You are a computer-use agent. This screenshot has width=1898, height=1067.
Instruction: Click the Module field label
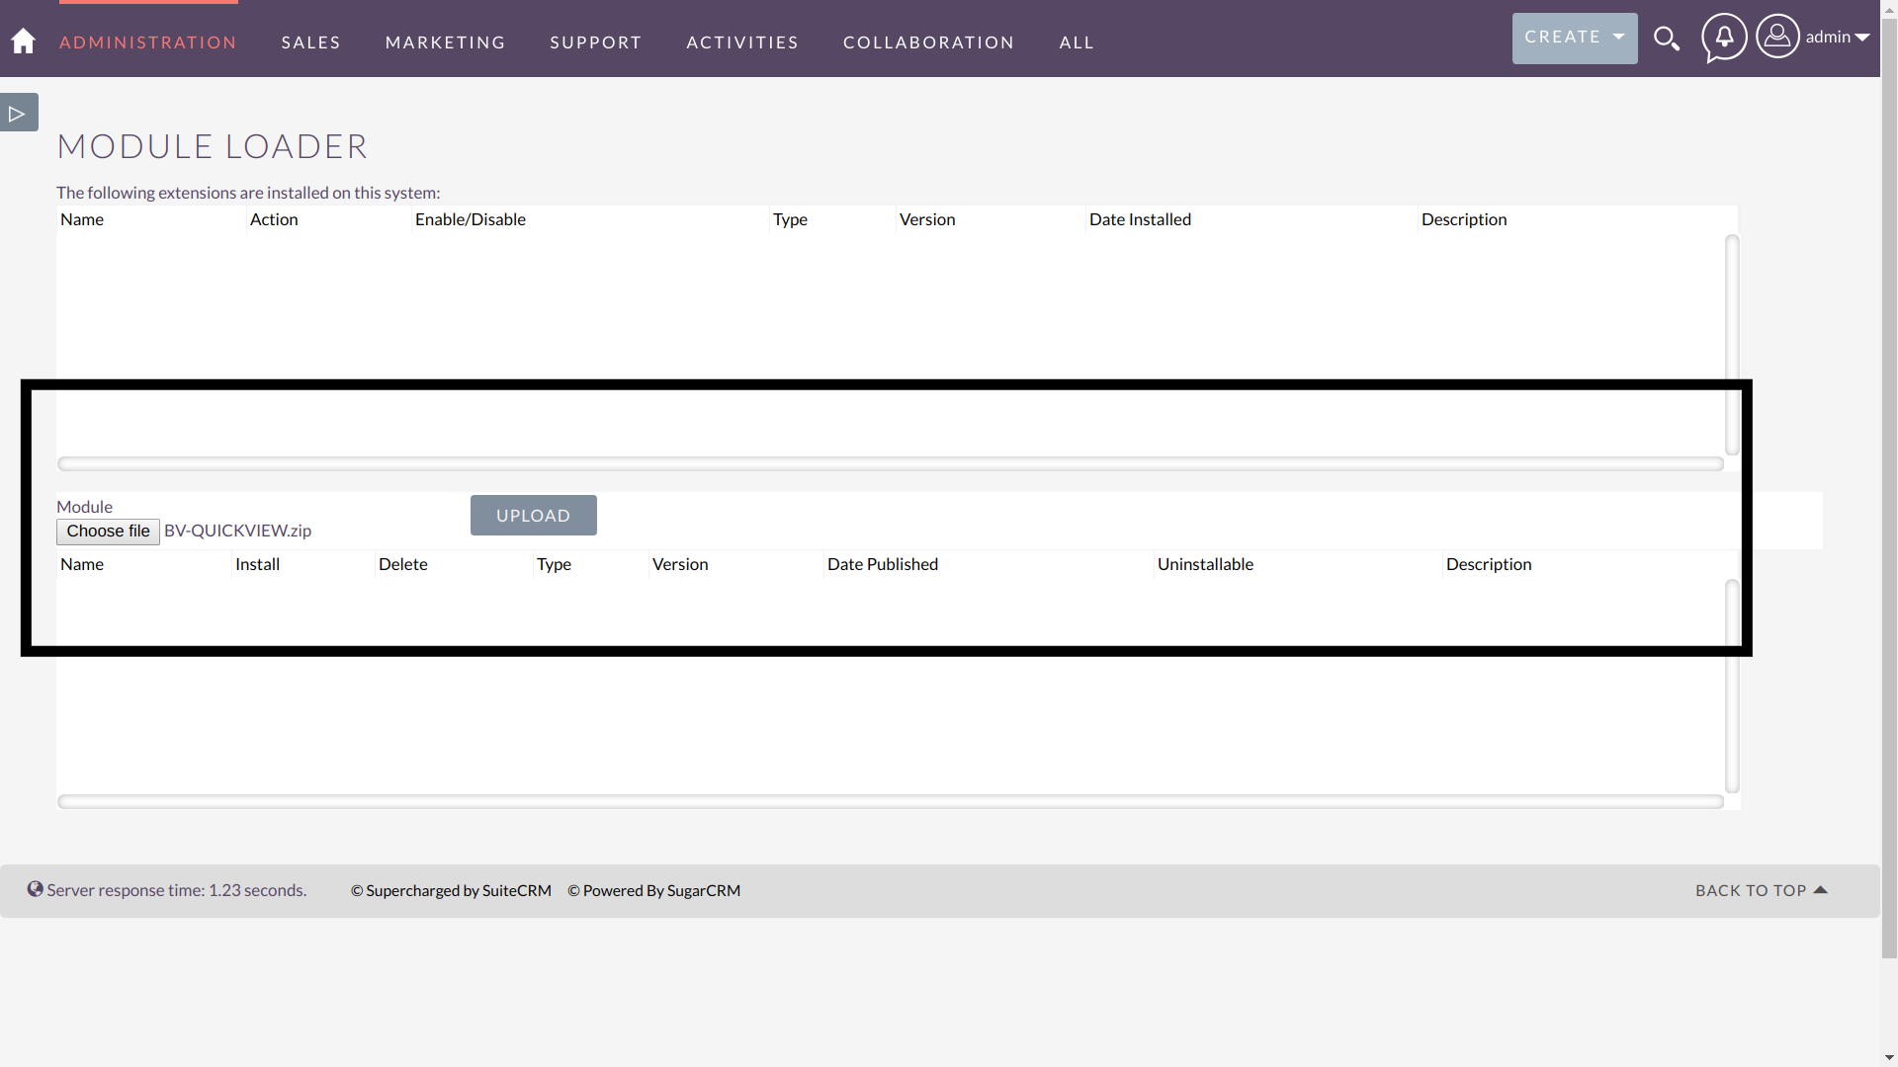pyautogui.click(x=84, y=507)
